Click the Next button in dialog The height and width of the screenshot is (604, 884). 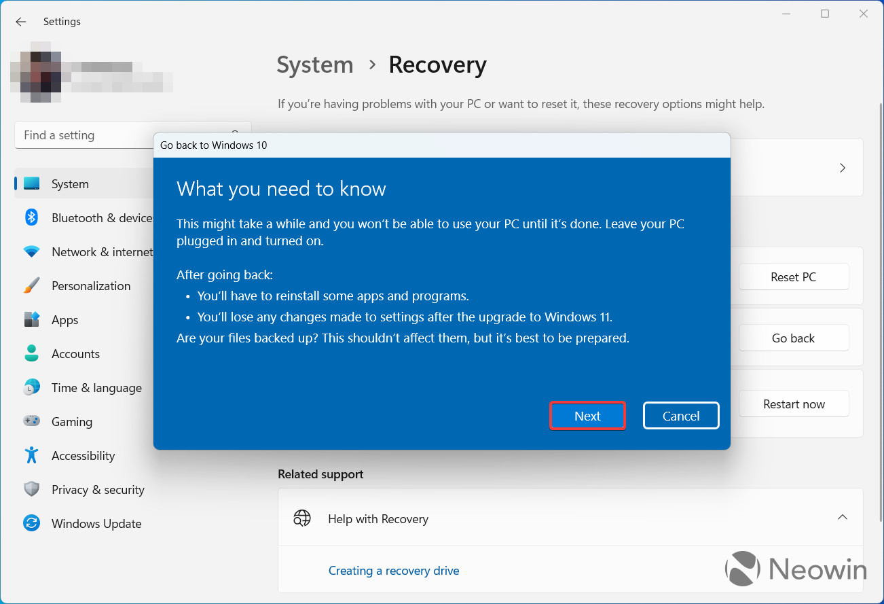(x=587, y=416)
